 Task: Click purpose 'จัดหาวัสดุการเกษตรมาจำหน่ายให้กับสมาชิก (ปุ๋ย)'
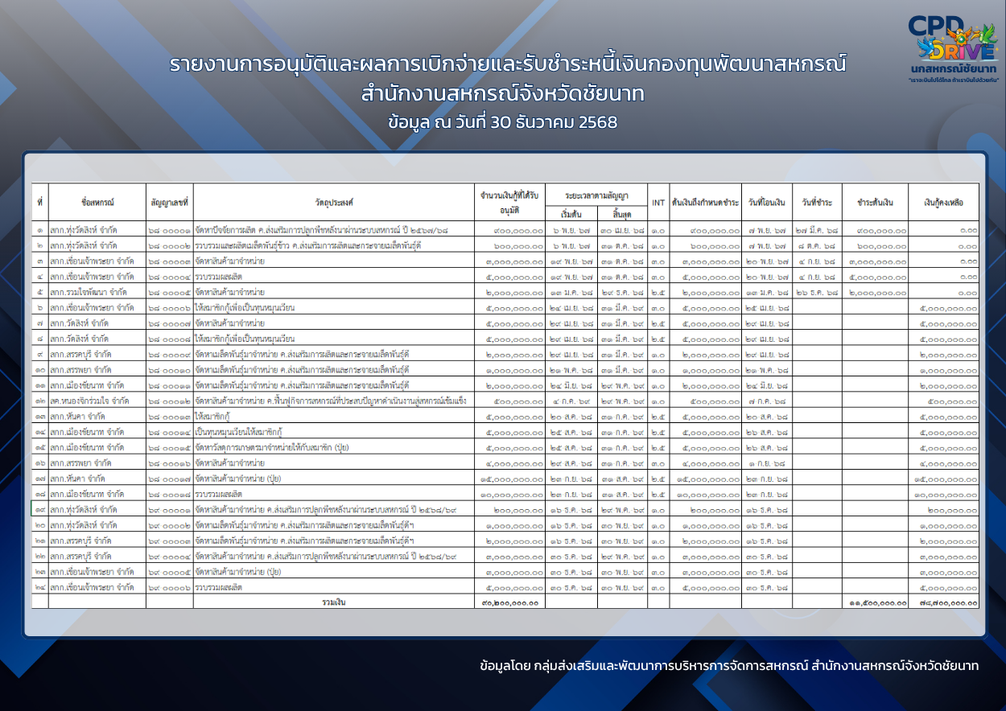pyautogui.click(x=272, y=447)
